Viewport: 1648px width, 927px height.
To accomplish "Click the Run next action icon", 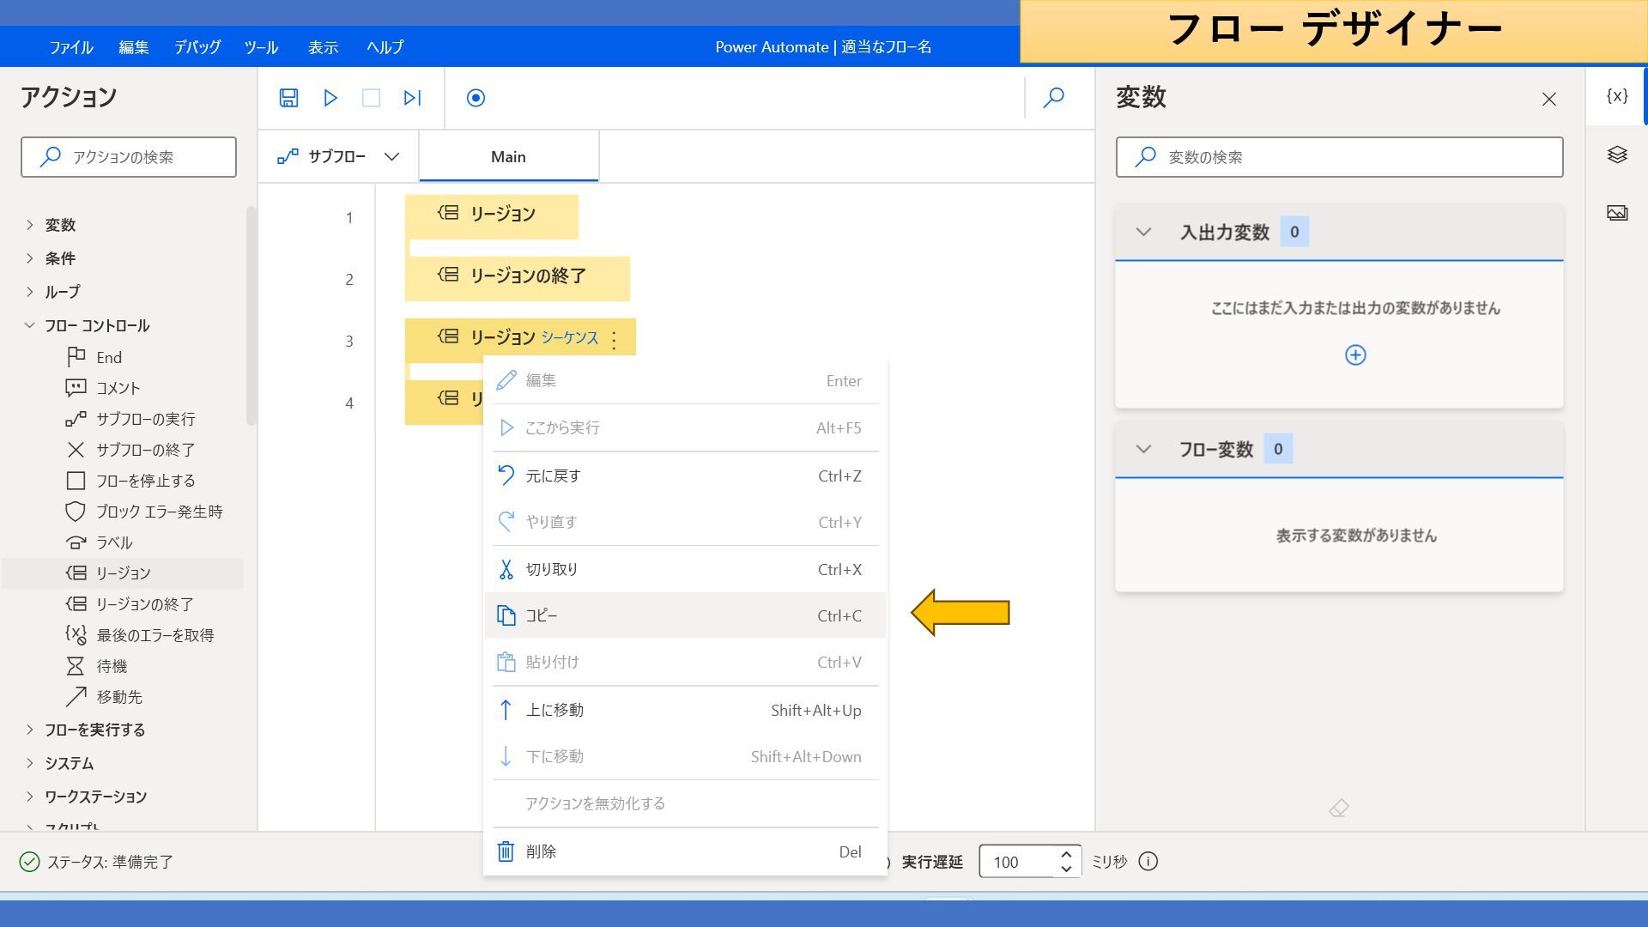I will click(412, 98).
